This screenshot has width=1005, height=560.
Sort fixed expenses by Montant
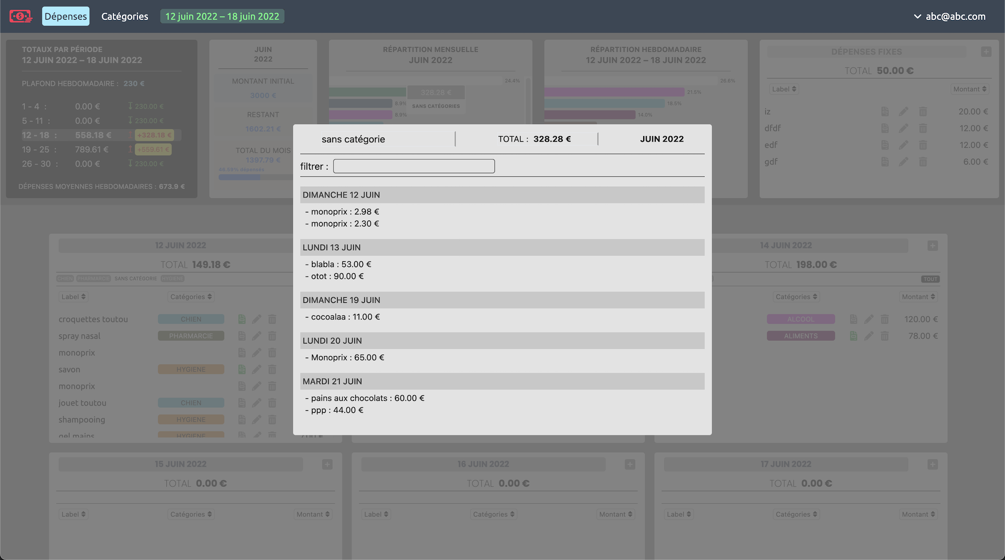pos(969,89)
